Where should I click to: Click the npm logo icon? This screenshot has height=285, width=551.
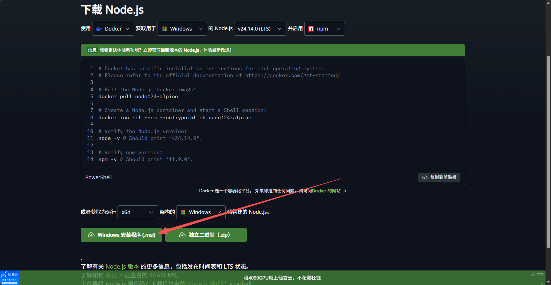(x=311, y=29)
